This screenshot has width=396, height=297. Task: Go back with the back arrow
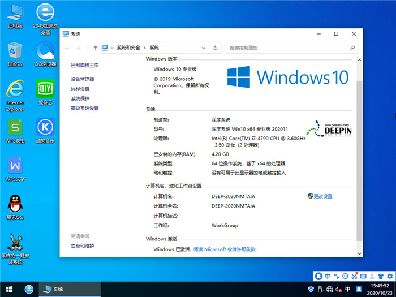[x=67, y=48]
